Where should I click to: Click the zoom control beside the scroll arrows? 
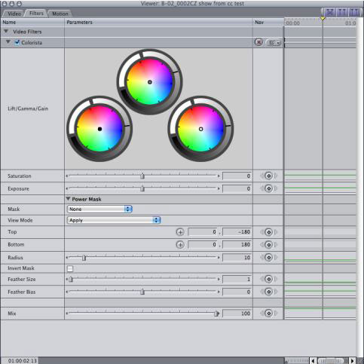click(298, 361)
